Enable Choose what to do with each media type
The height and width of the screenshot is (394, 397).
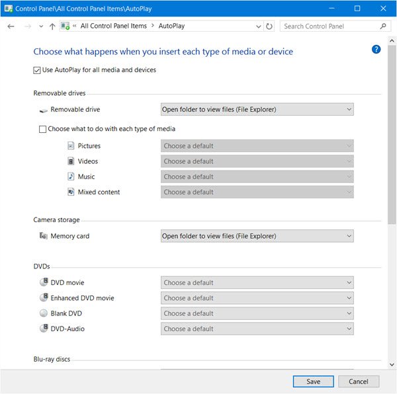click(x=43, y=130)
